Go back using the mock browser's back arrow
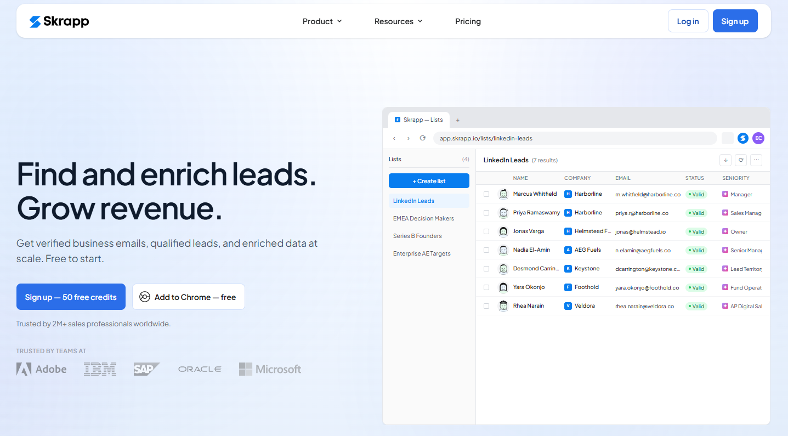788x436 pixels. pos(394,138)
